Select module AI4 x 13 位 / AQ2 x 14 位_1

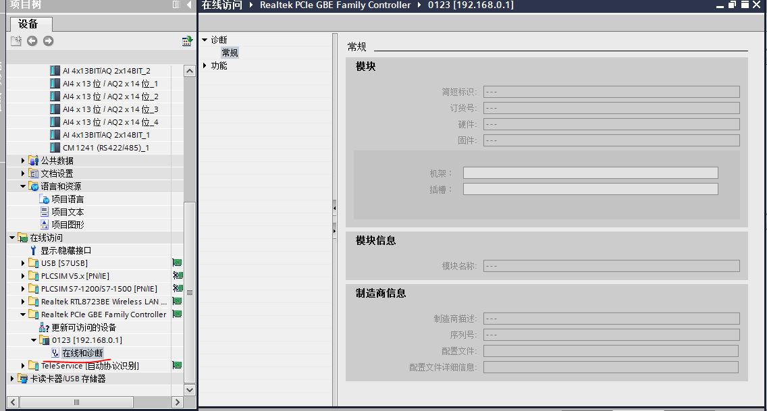coord(110,84)
